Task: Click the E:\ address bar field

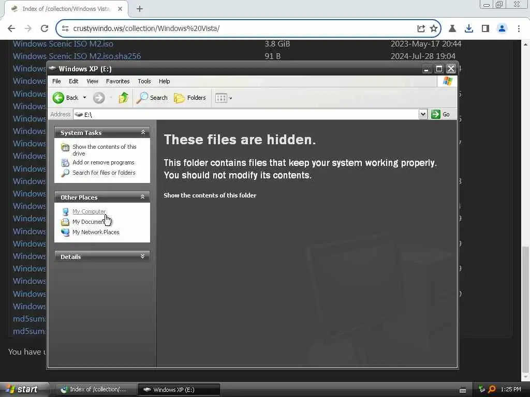Action: click(246, 114)
